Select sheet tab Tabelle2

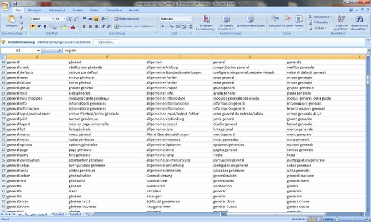58,214
